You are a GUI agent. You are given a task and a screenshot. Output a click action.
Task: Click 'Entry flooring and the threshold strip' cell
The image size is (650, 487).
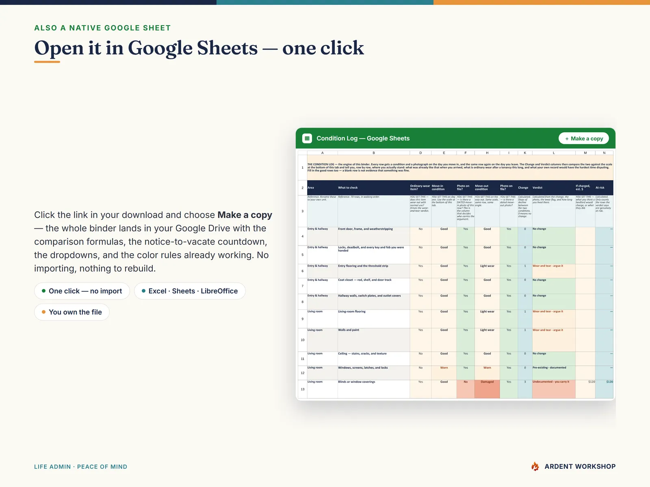click(373, 271)
